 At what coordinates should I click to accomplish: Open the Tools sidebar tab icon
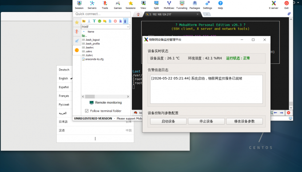pos(77,31)
